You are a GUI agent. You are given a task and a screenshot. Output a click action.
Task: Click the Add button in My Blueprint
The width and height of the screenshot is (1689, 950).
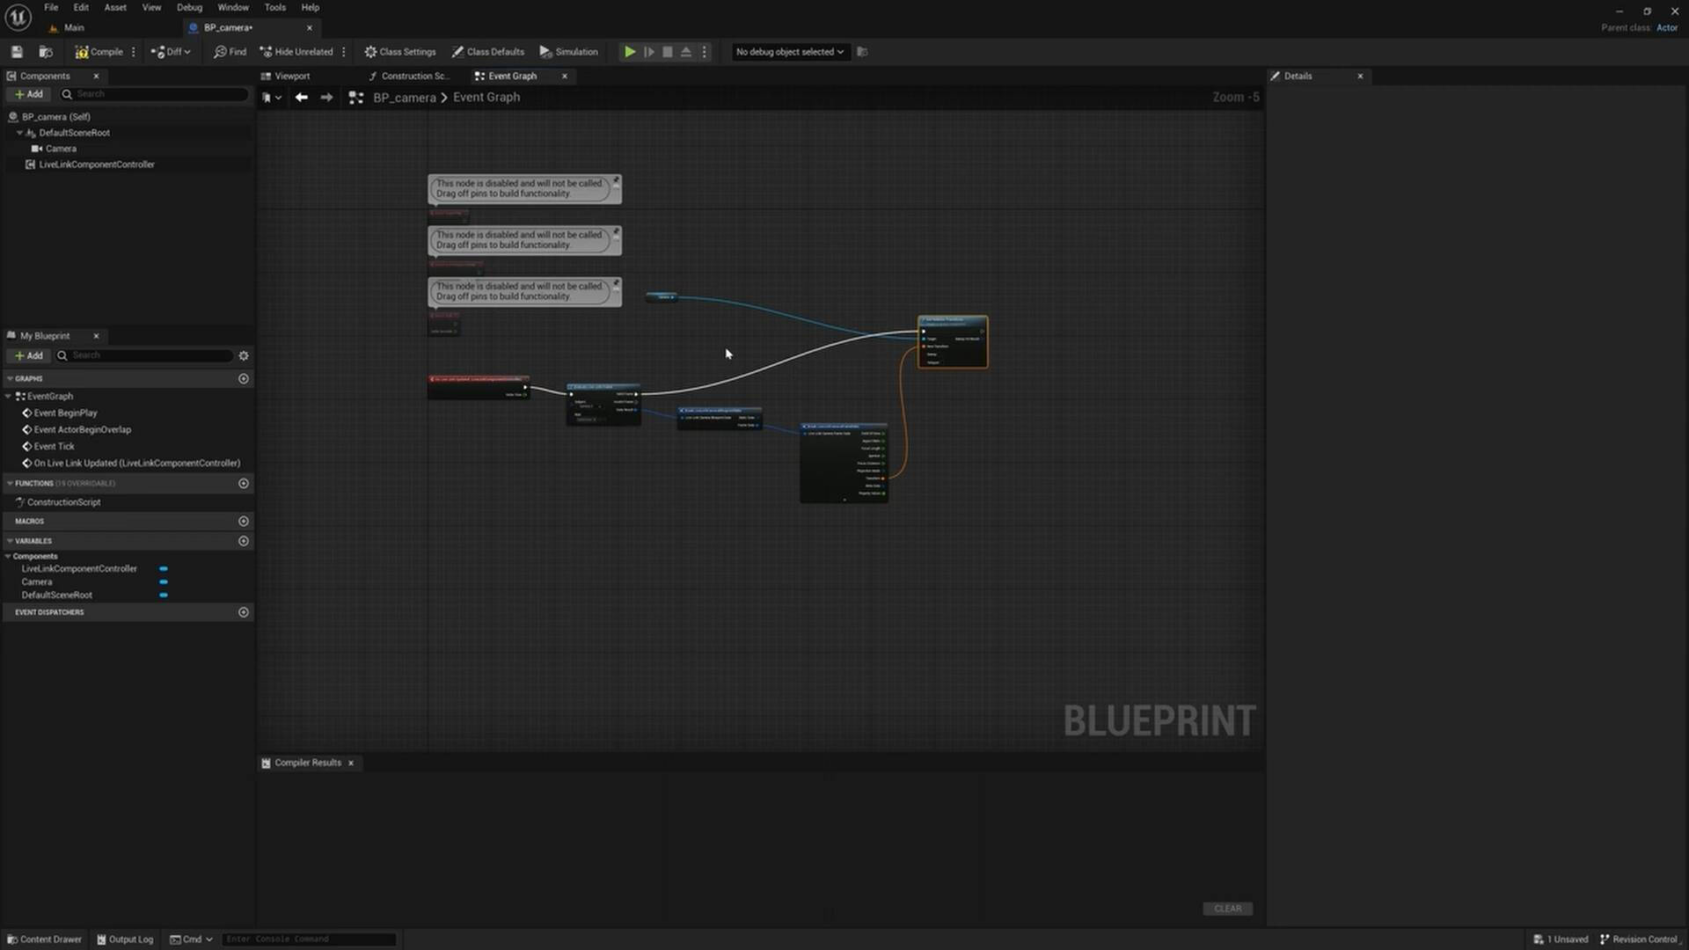click(29, 355)
